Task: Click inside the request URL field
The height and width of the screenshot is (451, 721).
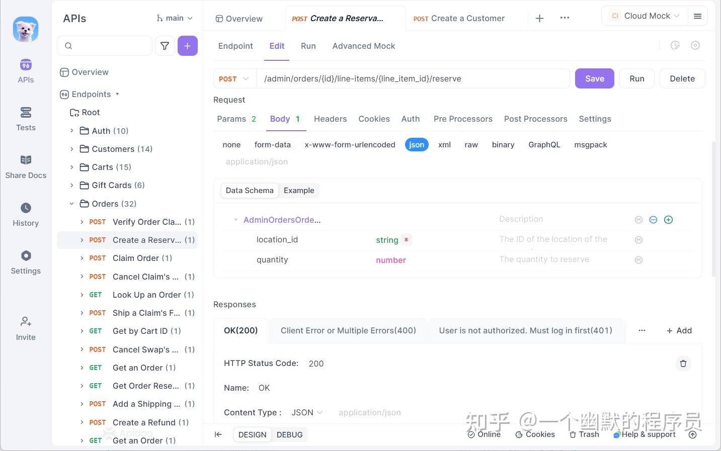Action: point(403,78)
